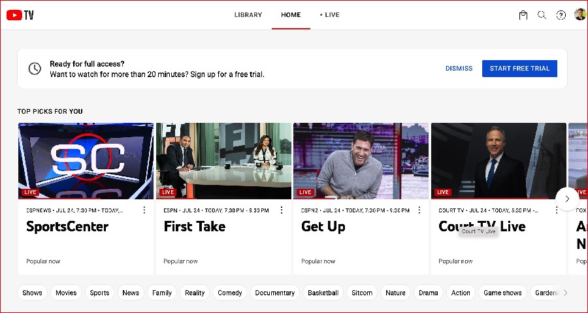
Task: Filter by the Family chip
Action: pyautogui.click(x=161, y=293)
